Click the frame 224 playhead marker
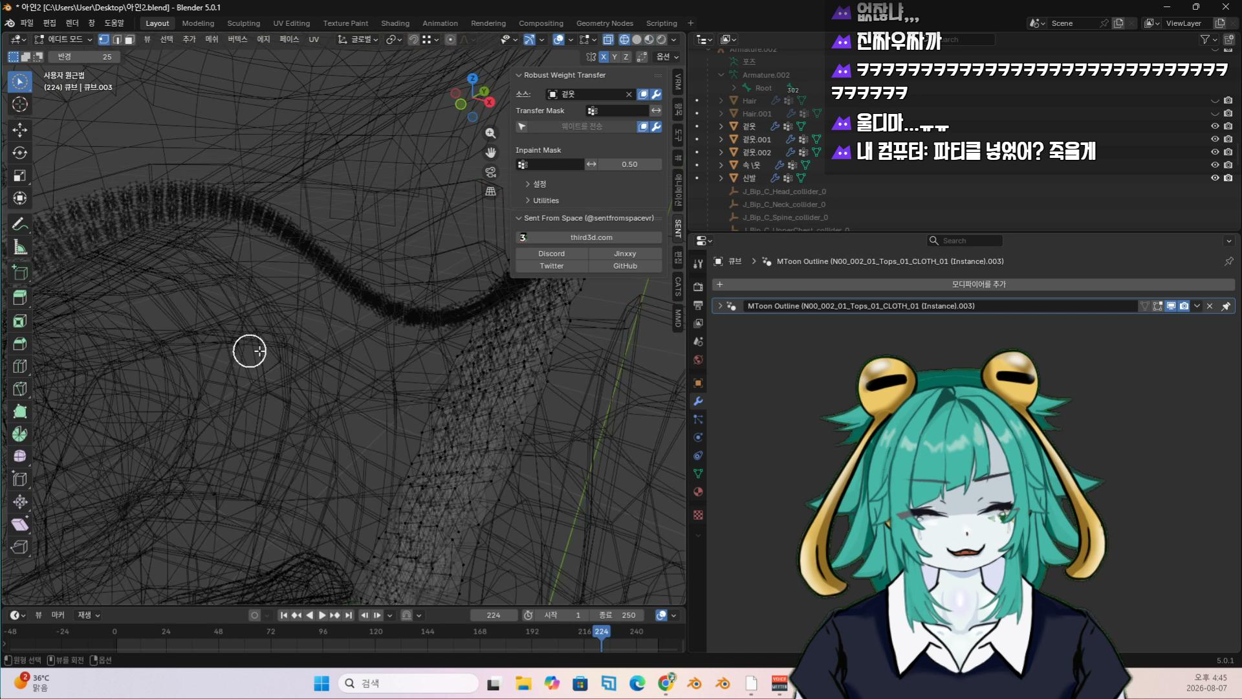The image size is (1242, 699). tap(602, 632)
